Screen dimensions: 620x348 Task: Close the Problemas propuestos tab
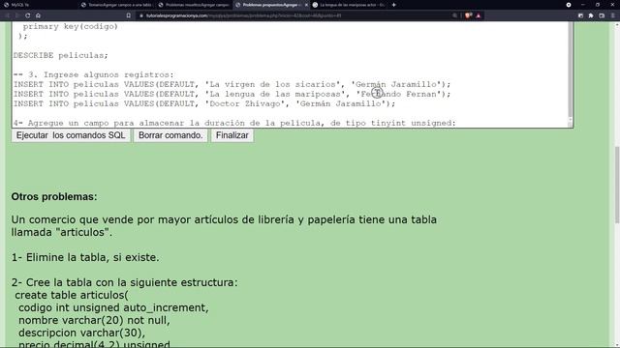click(x=306, y=5)
